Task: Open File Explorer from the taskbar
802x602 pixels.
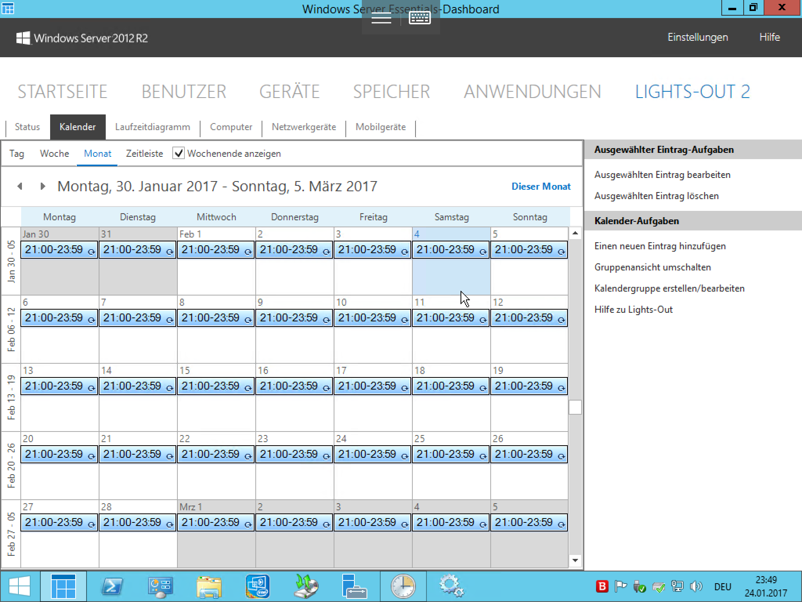Action: (x=209, y=587)
